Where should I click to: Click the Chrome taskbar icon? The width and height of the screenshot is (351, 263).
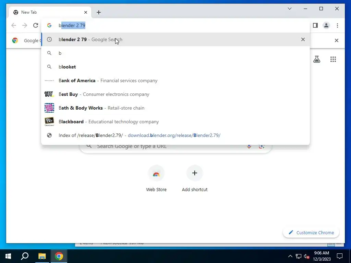pos(59,256)
